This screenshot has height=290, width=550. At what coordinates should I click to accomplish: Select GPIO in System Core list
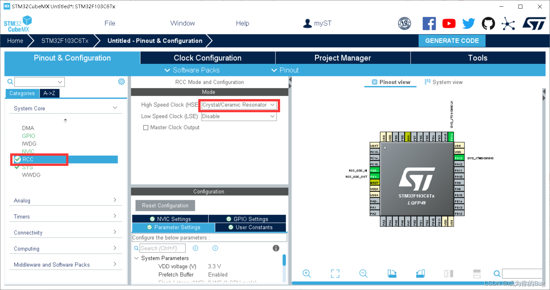click(x=29, y=136)
